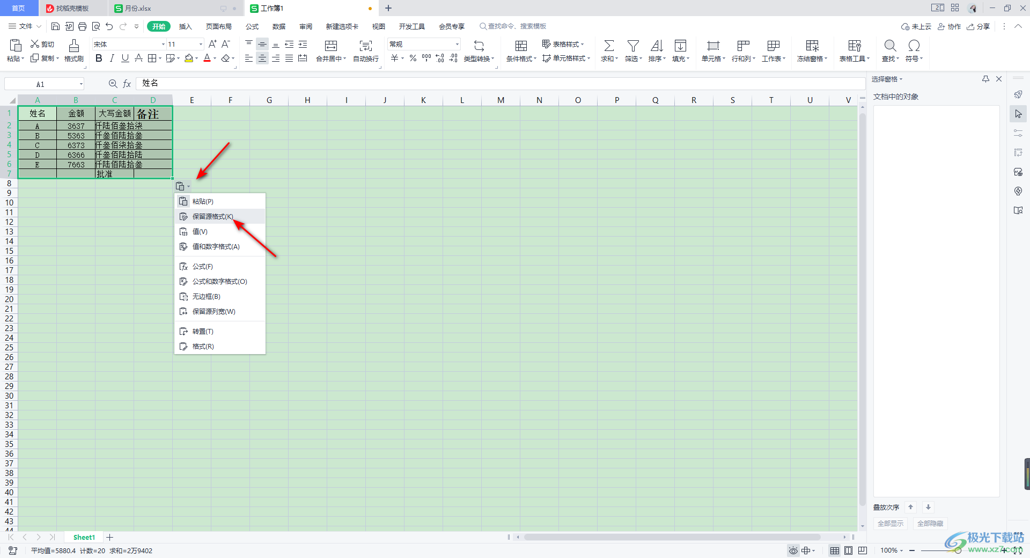Viewport: 1030px width, 558px height.
Task: Increase font size with A+ icon
Action: [x=212, y=44]
